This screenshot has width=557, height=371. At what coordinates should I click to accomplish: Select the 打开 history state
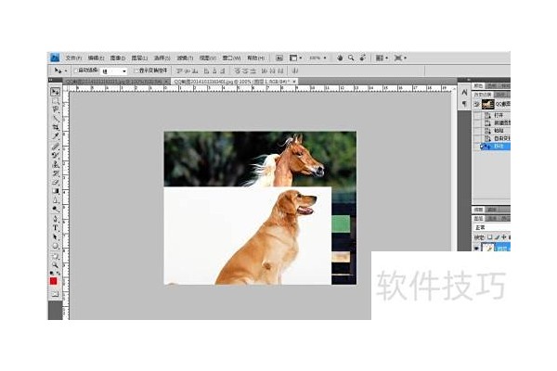pyautogui.click(x=499, y=115)
